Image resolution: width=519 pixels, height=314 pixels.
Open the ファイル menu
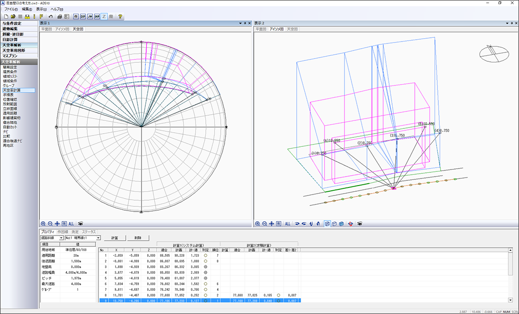11,9
